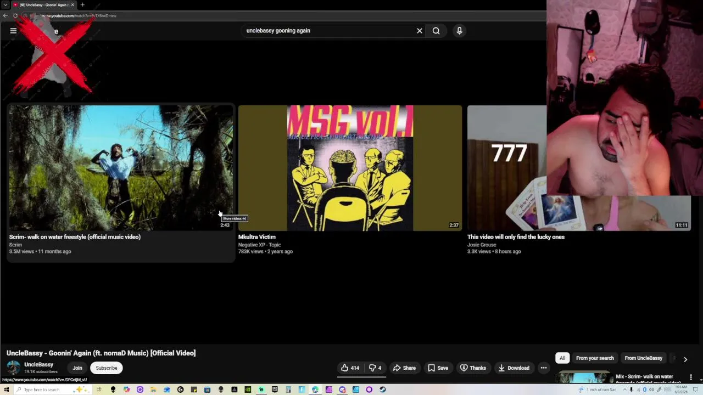Open the Scrim channel name link
Image resolution: width=703 pixels, height=395 pixels.
tap(15, 245)
